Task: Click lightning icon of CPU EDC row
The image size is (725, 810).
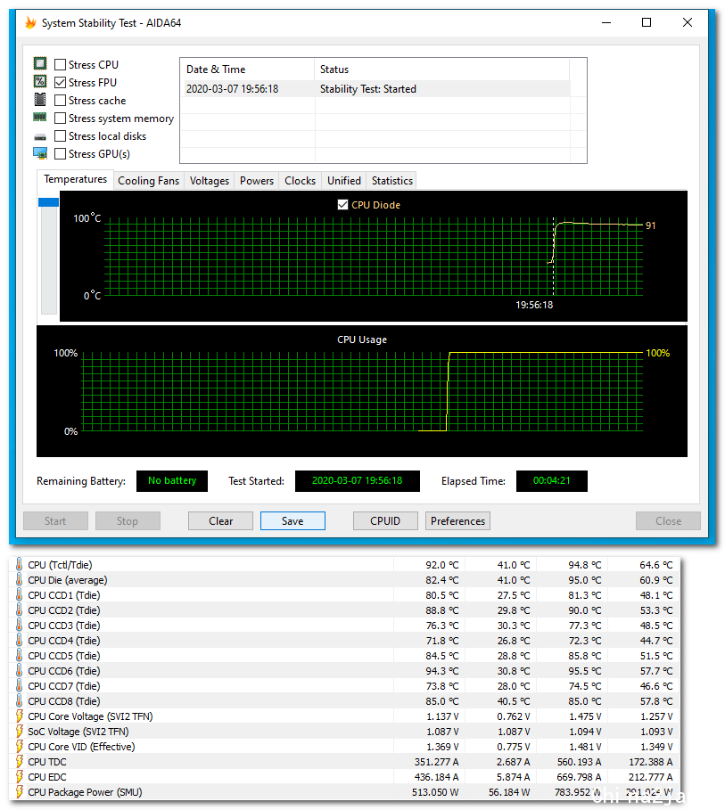Action: 19,776
